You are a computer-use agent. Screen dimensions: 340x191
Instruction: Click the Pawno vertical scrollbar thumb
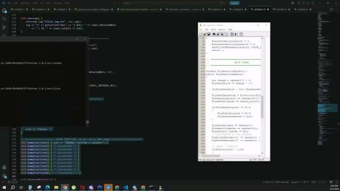(262, 107)
